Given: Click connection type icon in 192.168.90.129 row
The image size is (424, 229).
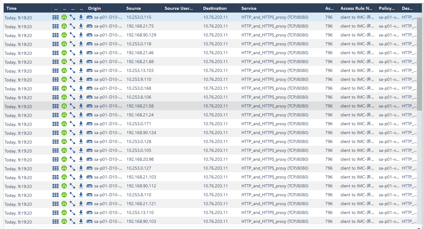Looking at the screenshot, I should pos(72,35).
